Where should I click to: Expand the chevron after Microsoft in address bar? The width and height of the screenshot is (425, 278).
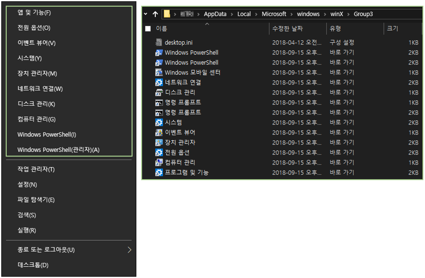click(x=292, y=14)
